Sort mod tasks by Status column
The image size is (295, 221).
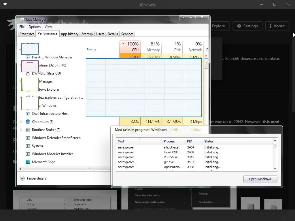237,141
